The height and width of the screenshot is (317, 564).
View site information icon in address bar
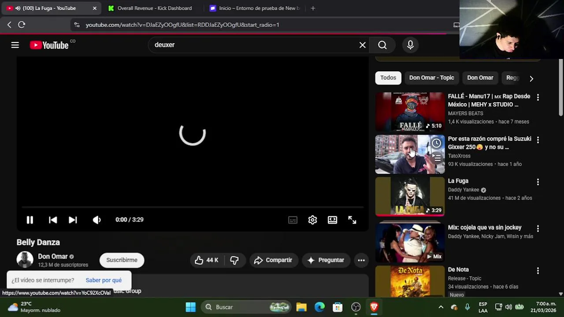coord(77,25)
